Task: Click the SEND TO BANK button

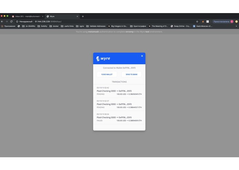Action: (x=132, y=74)
